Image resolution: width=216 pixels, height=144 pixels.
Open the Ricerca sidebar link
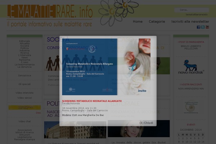(x=24, y=53)
